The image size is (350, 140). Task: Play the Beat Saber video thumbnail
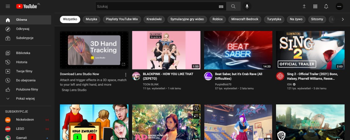click(x=238, y=50)
